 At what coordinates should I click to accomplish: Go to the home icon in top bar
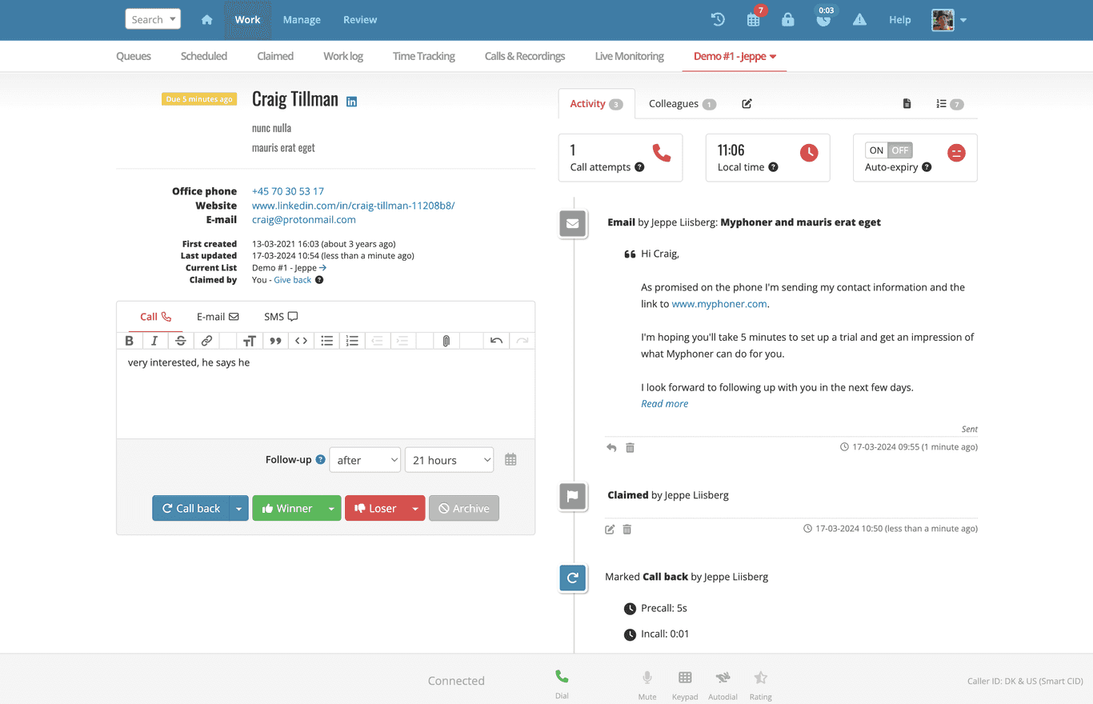point(206,20)
